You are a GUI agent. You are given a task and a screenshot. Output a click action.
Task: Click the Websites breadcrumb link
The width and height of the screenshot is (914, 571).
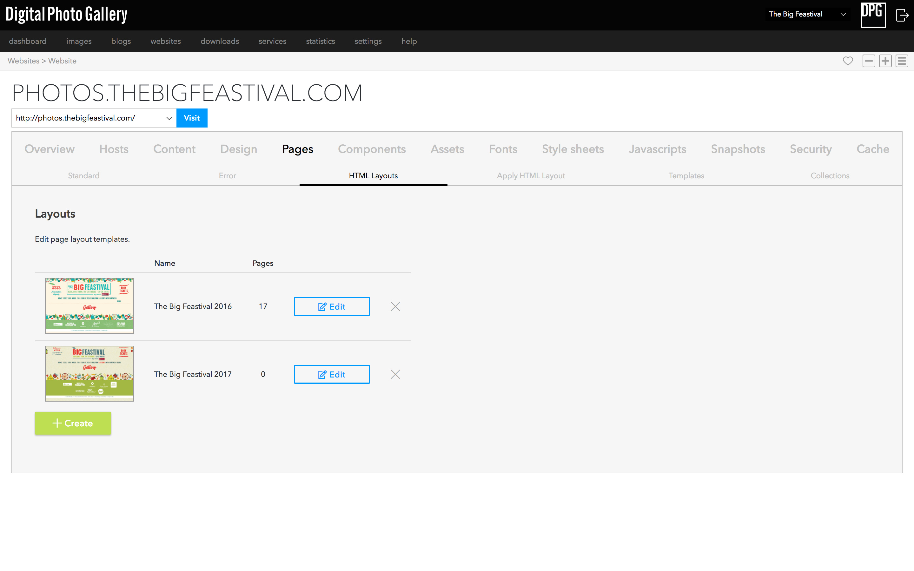(23, 61)
